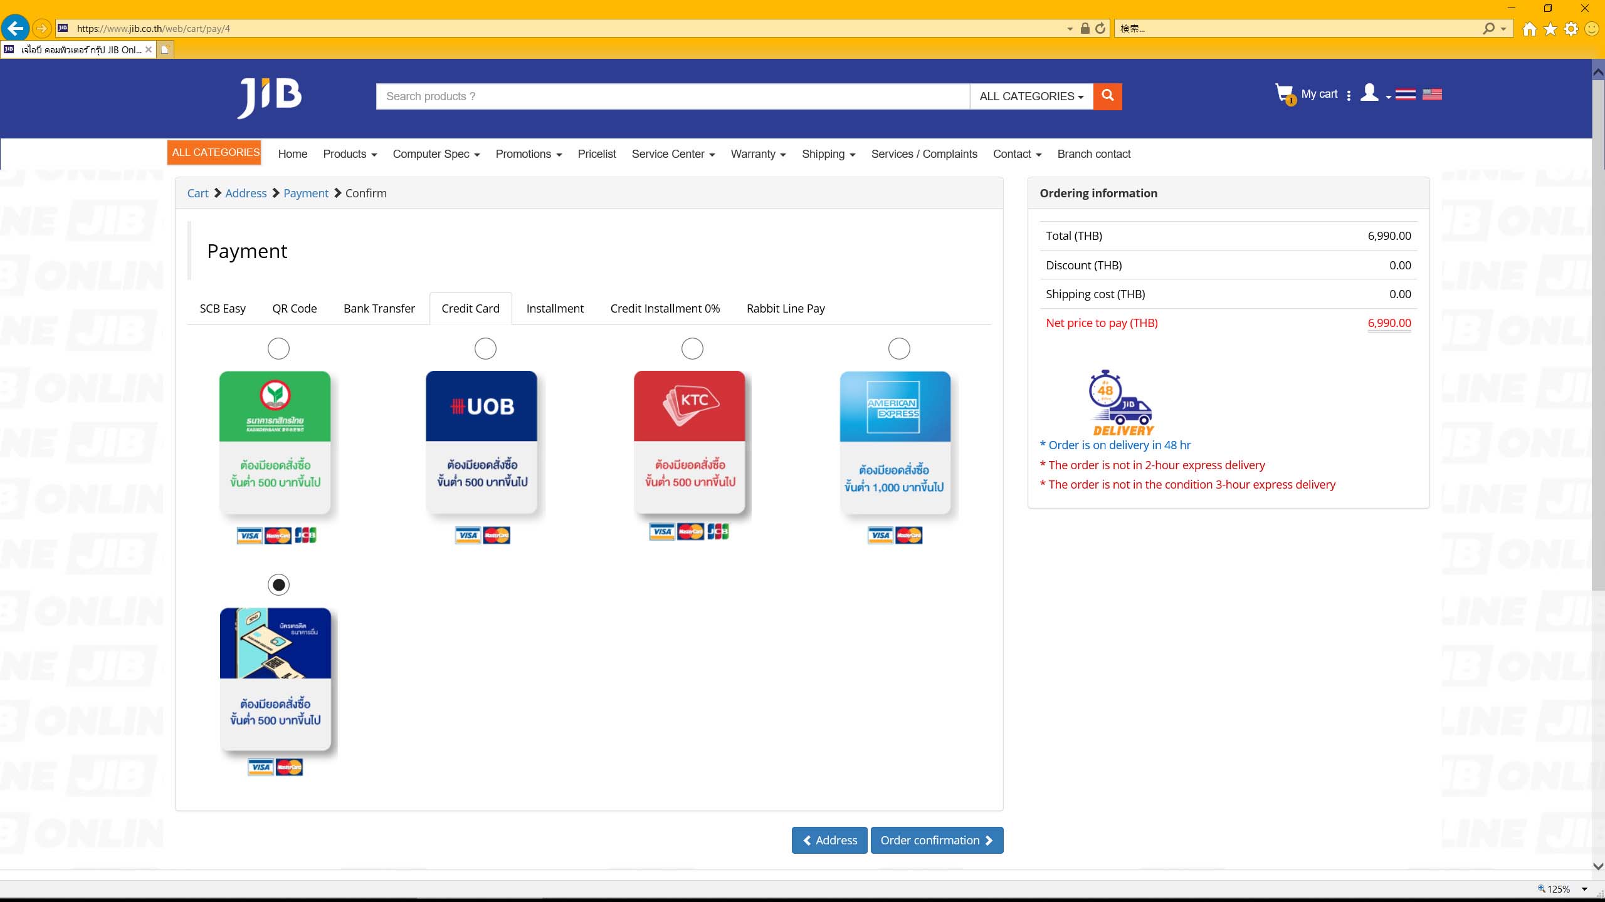Click the KTC card thumbnail
Screen dimensions: 1605x902
click(x=689, y=442)
